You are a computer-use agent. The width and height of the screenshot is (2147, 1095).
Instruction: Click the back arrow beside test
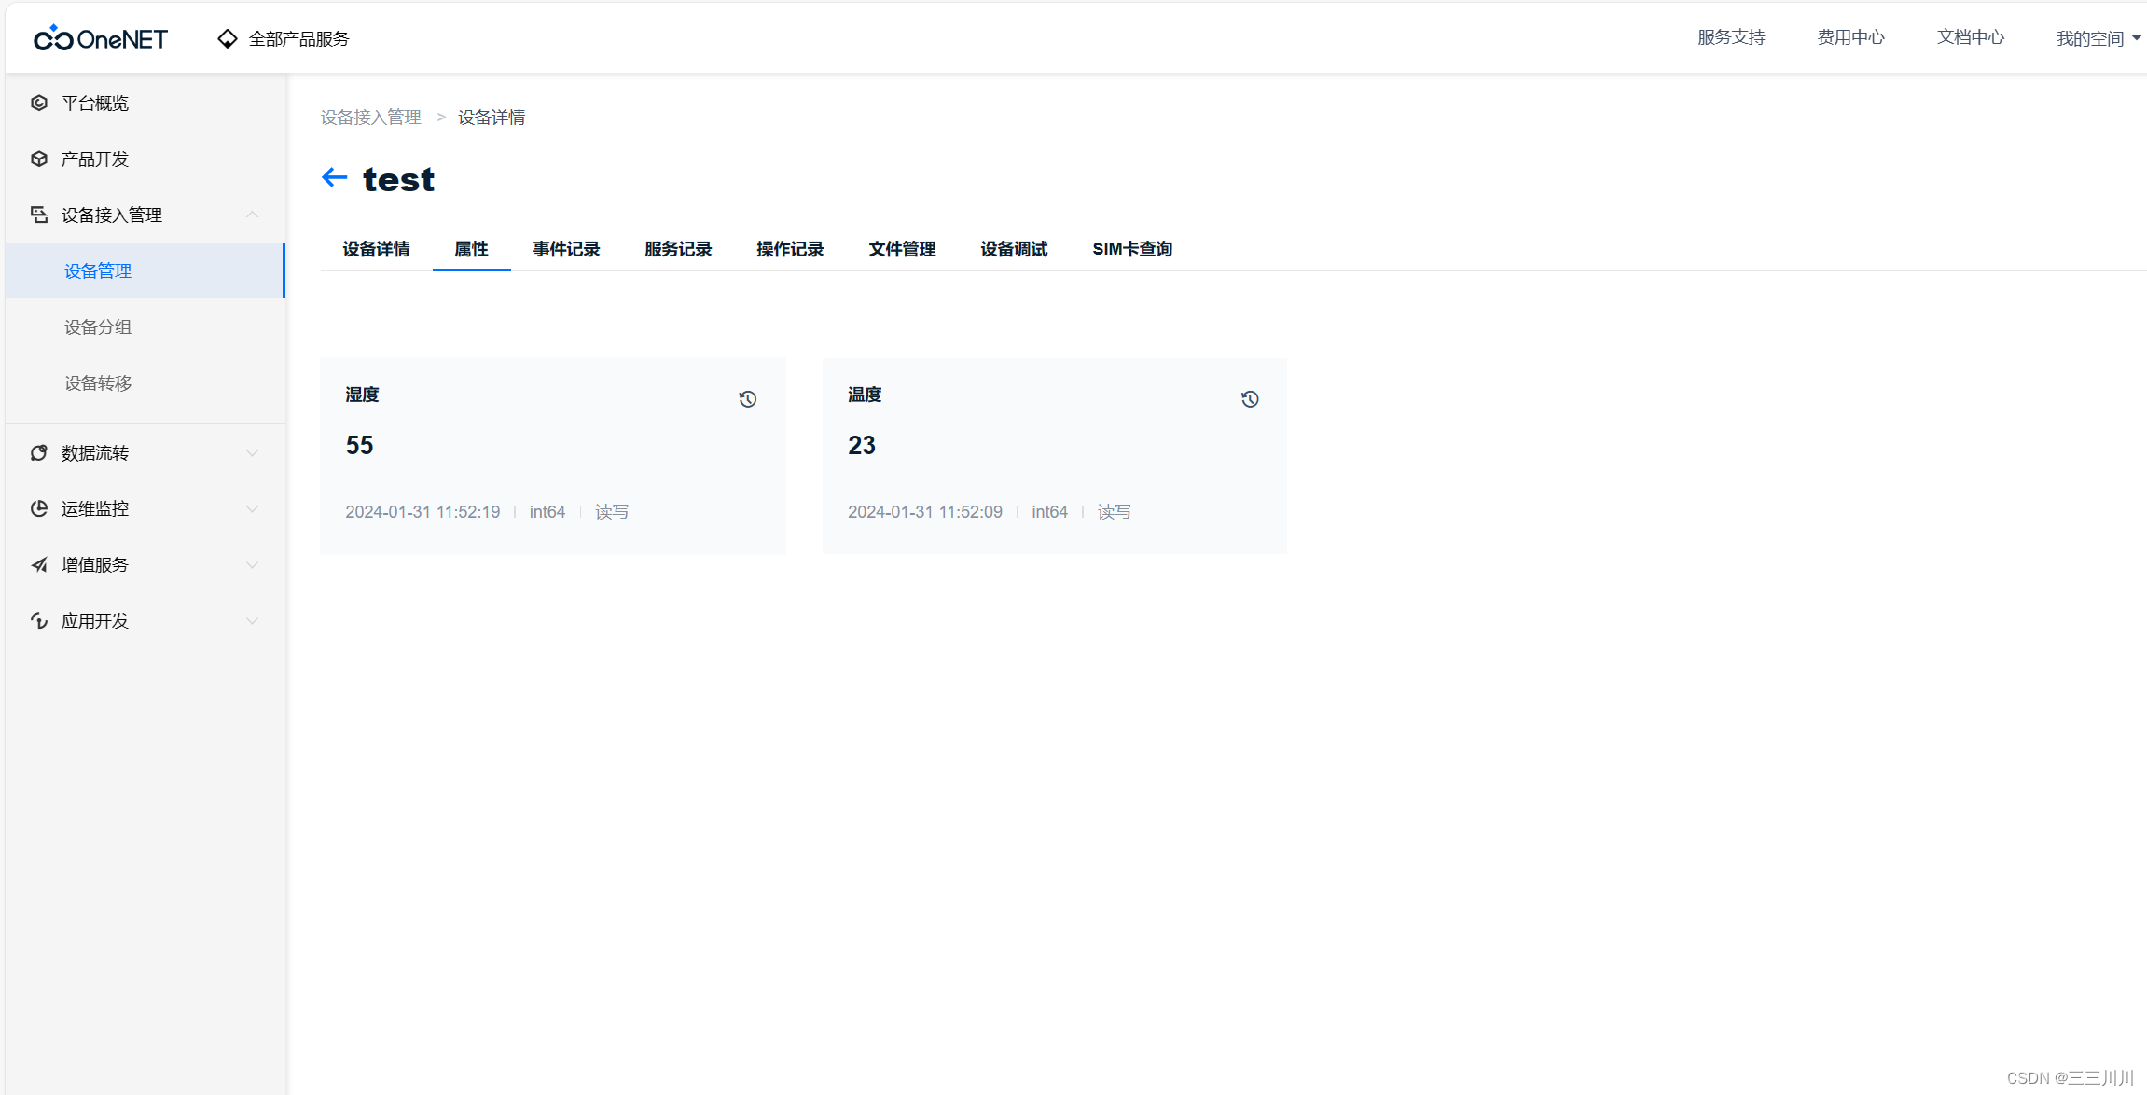point(334,177)
